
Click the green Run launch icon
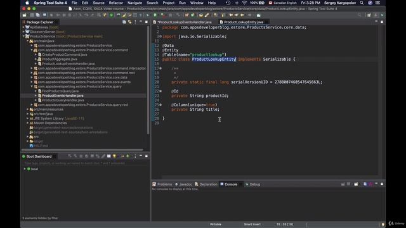pyautogui.click(x=155, y=15)
